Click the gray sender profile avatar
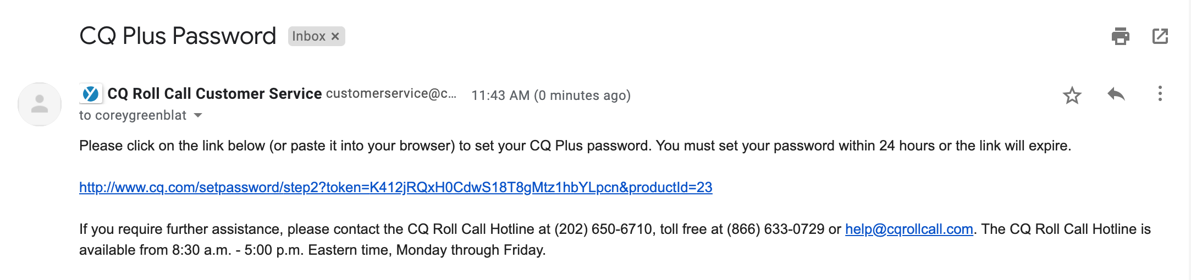1191x280 pixels. (x=40, y=104)
